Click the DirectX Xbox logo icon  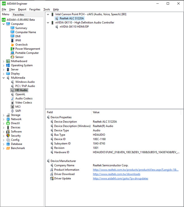[8, 123]
